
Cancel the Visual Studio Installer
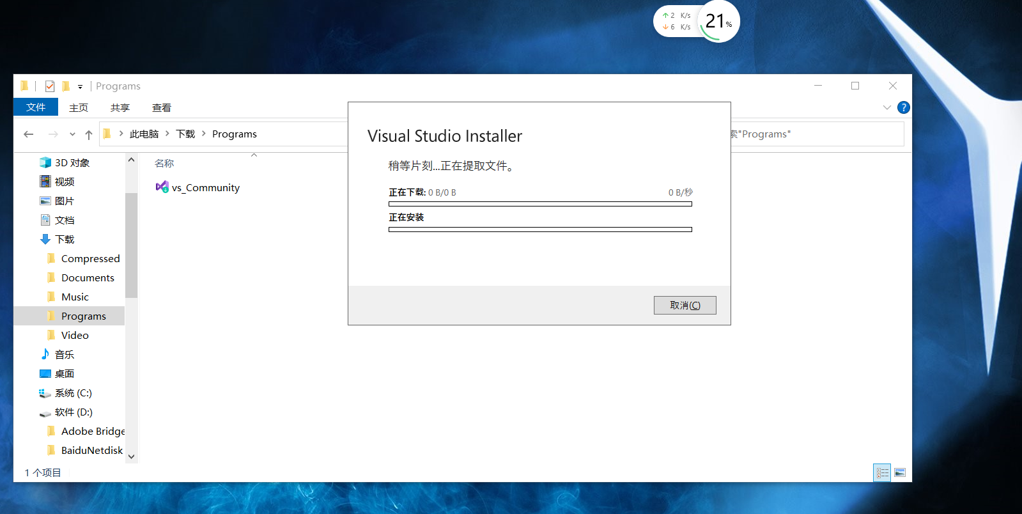pyautogui.click(x=685, y=305)
